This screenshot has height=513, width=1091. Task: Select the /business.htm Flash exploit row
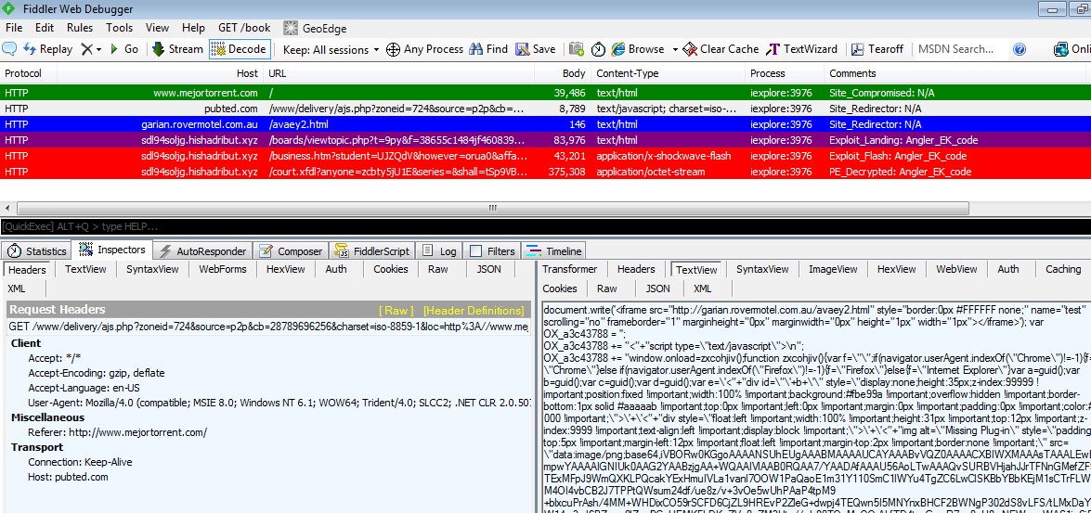(x=546, y=157)
